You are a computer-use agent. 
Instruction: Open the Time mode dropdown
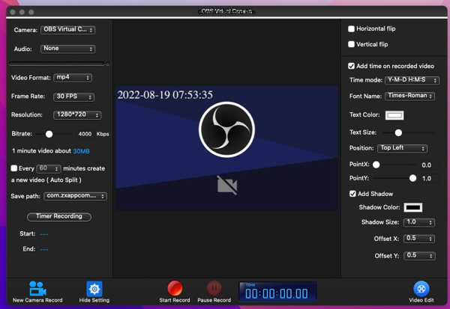[x=412, y=80]
